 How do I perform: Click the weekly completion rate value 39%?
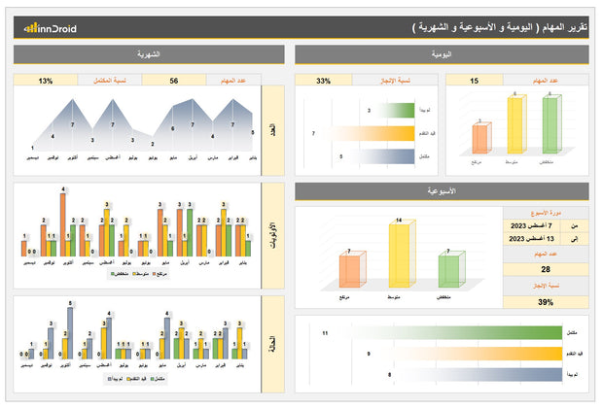(546, 302)
